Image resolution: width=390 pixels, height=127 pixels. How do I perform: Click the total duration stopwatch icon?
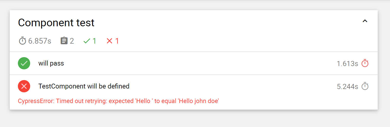[22, 41]
